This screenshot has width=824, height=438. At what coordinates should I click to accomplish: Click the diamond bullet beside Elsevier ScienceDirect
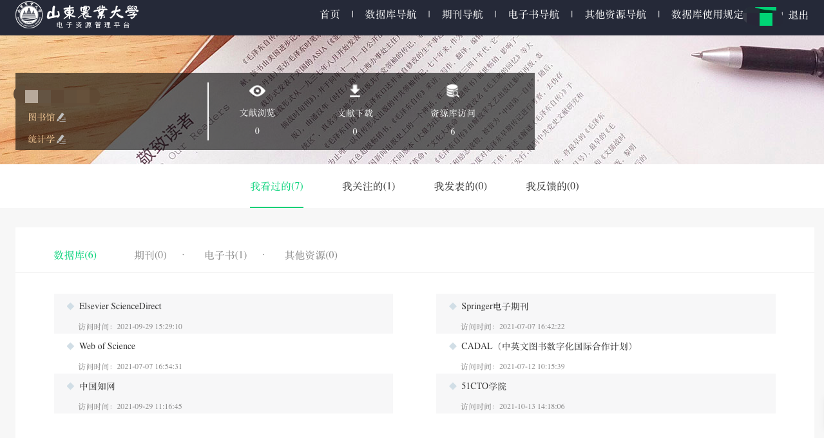coord(71,307)
